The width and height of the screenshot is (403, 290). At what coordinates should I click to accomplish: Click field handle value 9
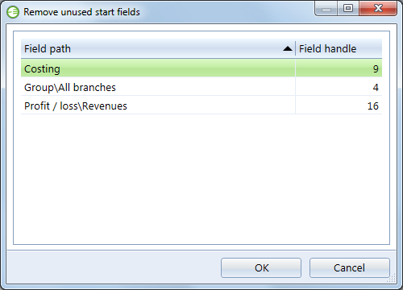(x=376, y=69)
